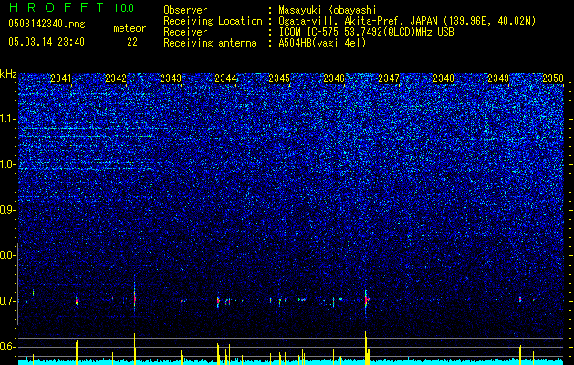Select the meteor count value 22
The width and height of the screenshot is (574, 365).
tap(132, 42)
